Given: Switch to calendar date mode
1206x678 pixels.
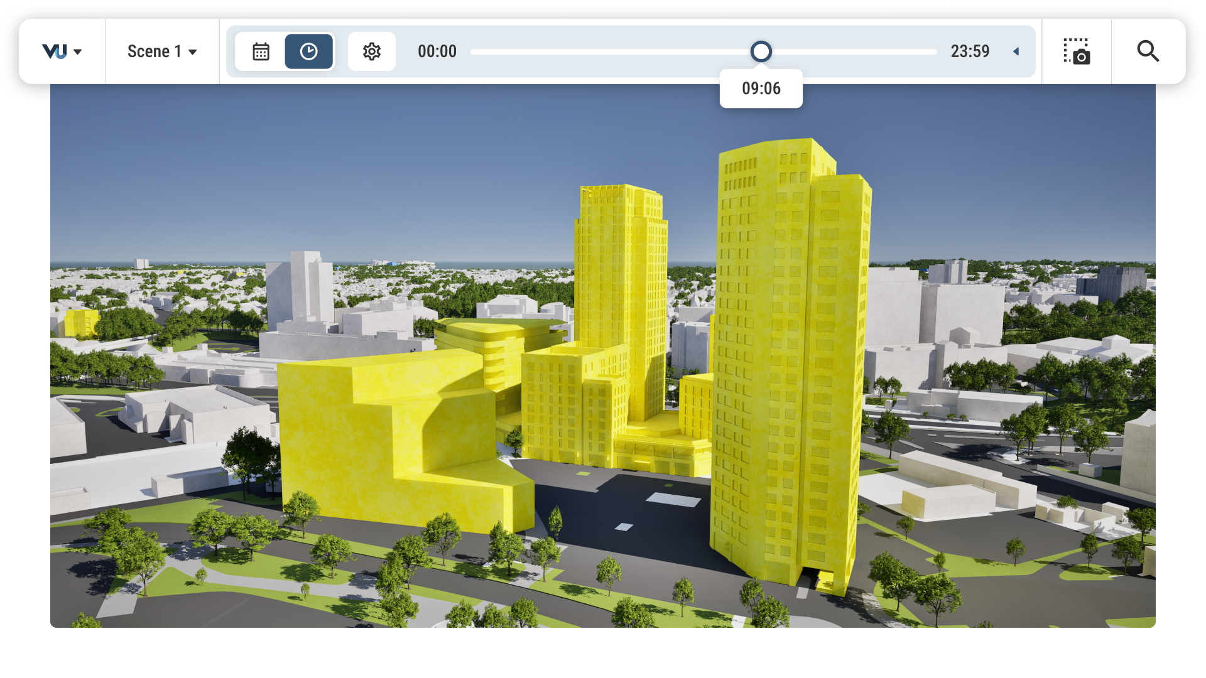Looking at the screenshot, I should click(261, 51).
